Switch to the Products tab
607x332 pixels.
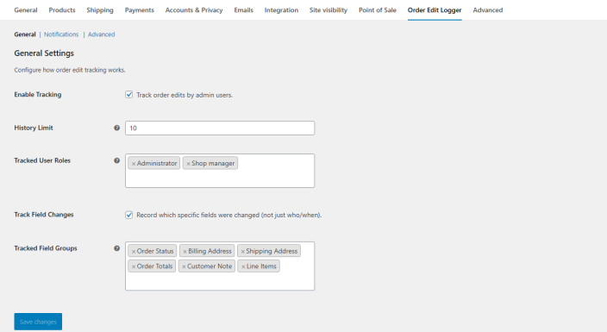pyautogui.click(x=62, y=10)
